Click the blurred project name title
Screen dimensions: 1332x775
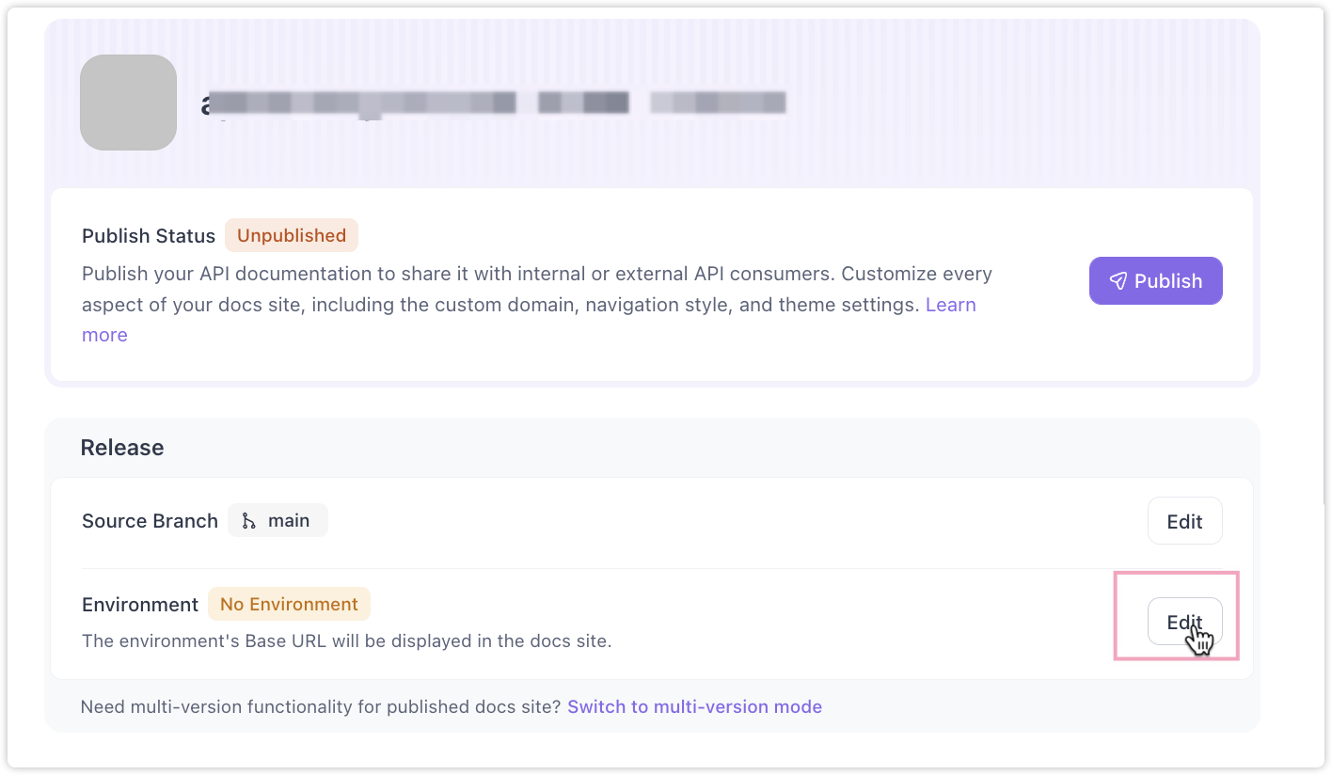tap(494, 103)
